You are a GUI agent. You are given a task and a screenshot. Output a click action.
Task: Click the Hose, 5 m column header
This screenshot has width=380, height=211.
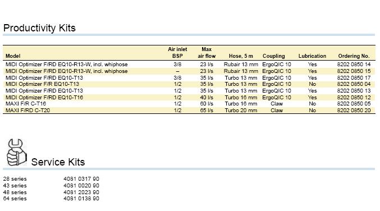(241, 56)
